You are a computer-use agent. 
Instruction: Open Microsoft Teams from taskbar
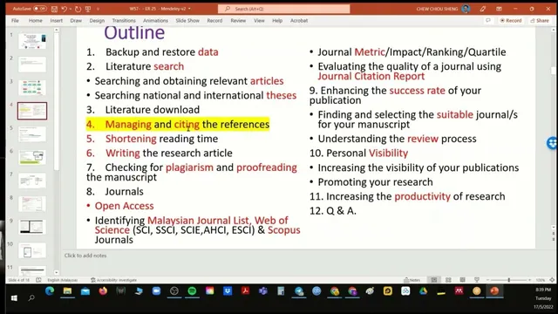(263, 291)
